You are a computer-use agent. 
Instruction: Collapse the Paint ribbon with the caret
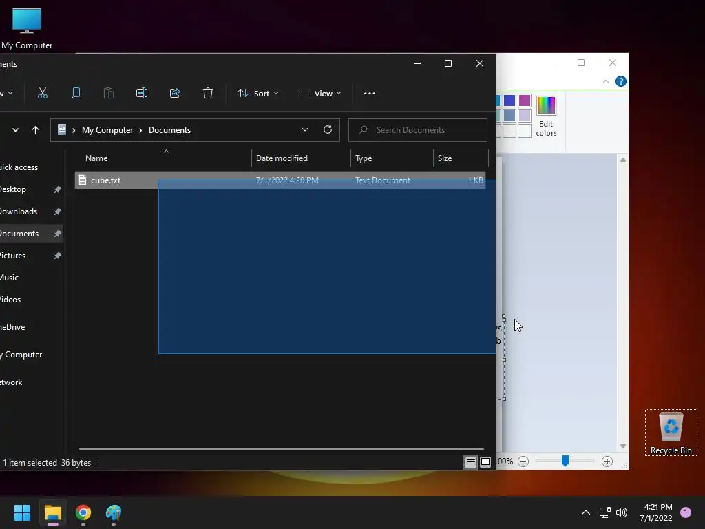(606, 81)
